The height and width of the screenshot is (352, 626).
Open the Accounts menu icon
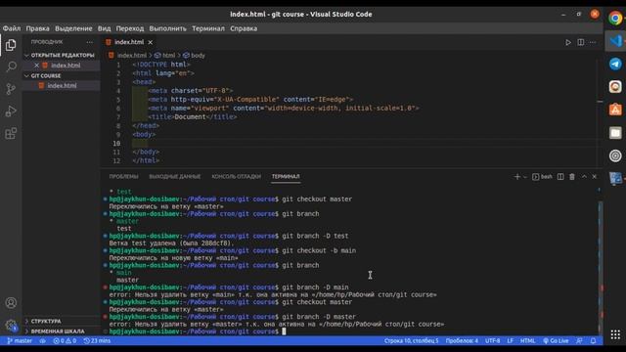11,303
